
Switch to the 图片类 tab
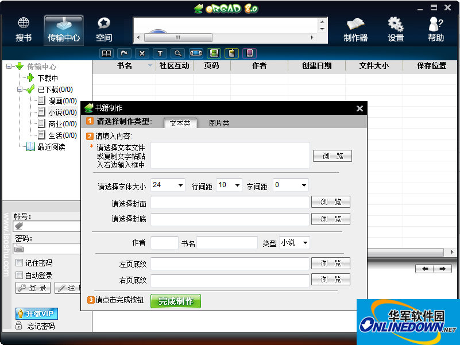(x=219, y=123)
